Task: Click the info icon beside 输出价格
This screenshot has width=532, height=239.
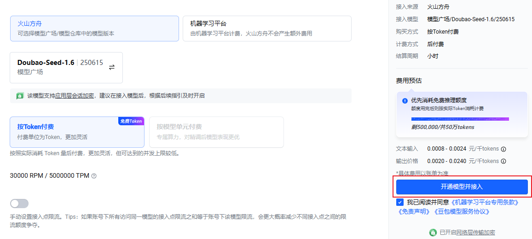Action: click(x=503, y=161)
